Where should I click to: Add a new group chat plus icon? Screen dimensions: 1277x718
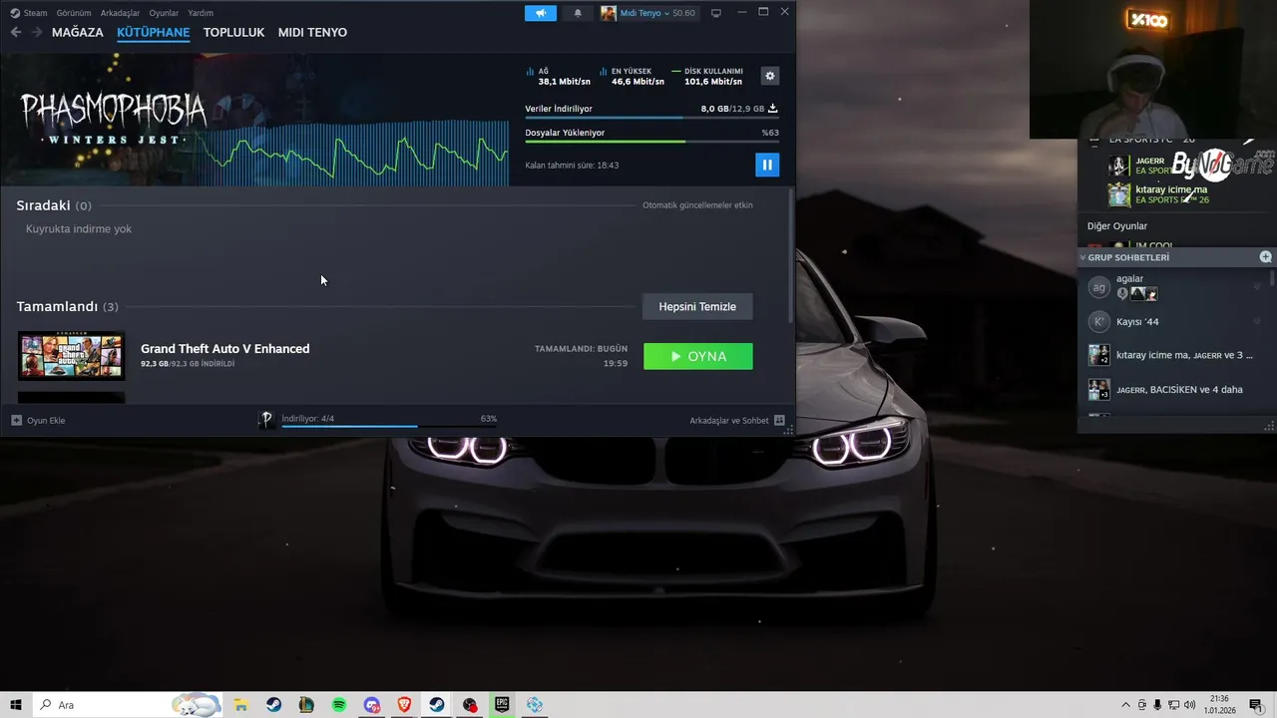click(1265, 257)
